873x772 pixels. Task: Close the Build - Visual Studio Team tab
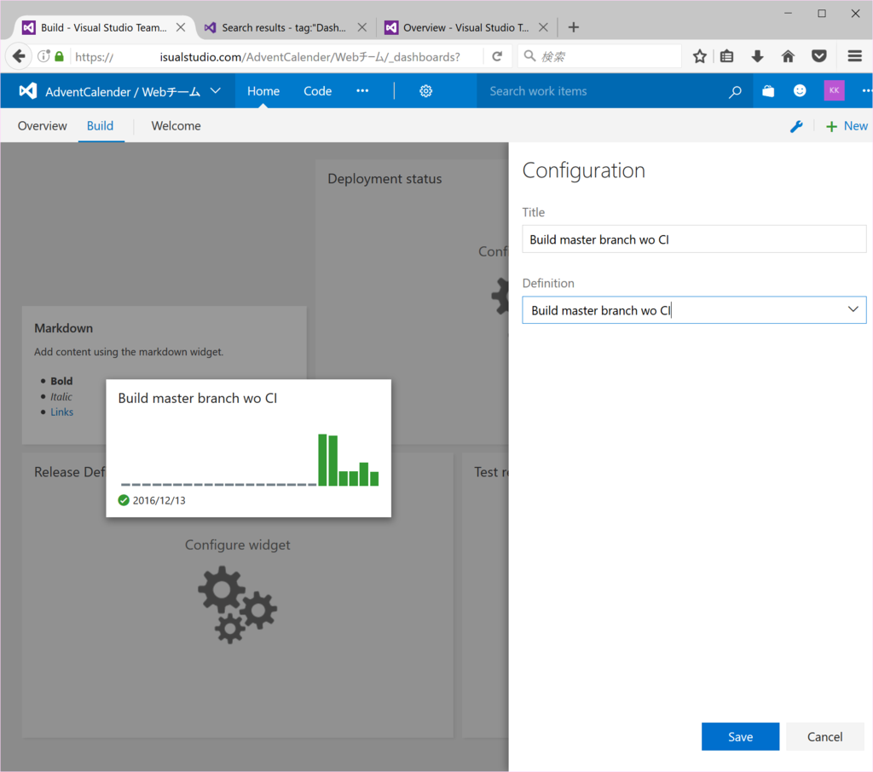181,27
